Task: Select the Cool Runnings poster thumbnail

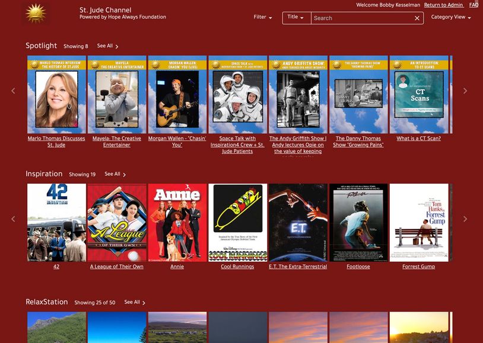Action: tap(238, 222)
